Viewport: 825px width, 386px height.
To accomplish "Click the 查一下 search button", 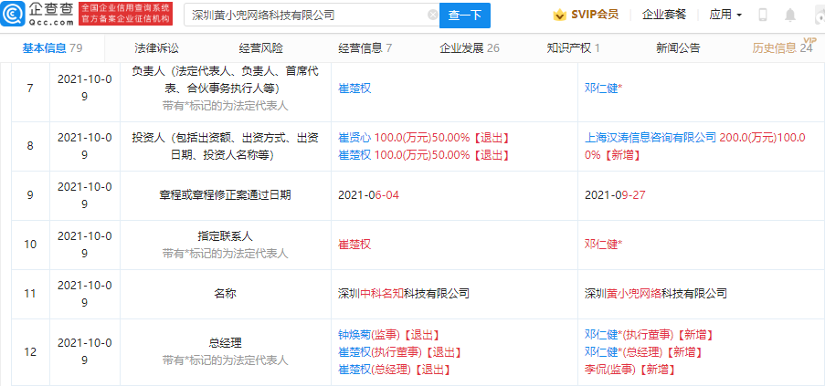I will 465,16.
